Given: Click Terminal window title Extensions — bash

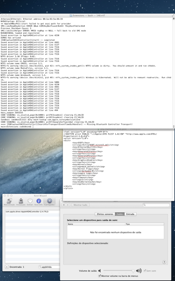Looking at the screenshot, I should pyautogui.click(x=89, y=16).
